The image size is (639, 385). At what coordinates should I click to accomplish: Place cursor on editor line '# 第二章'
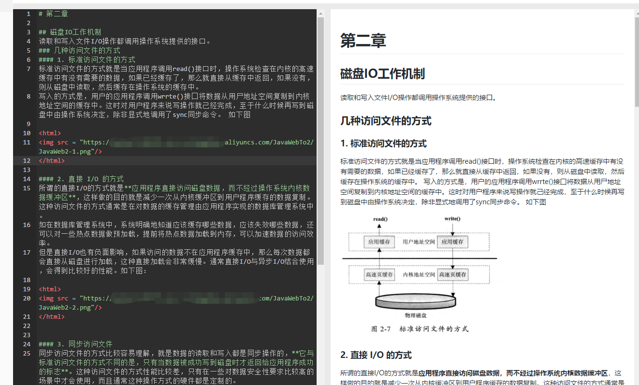point(53,14)
